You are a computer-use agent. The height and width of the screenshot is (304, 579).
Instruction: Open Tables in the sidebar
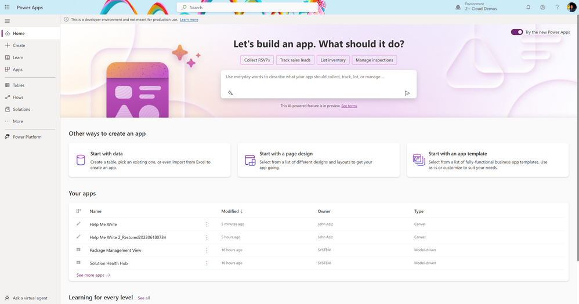pos(30,85)
